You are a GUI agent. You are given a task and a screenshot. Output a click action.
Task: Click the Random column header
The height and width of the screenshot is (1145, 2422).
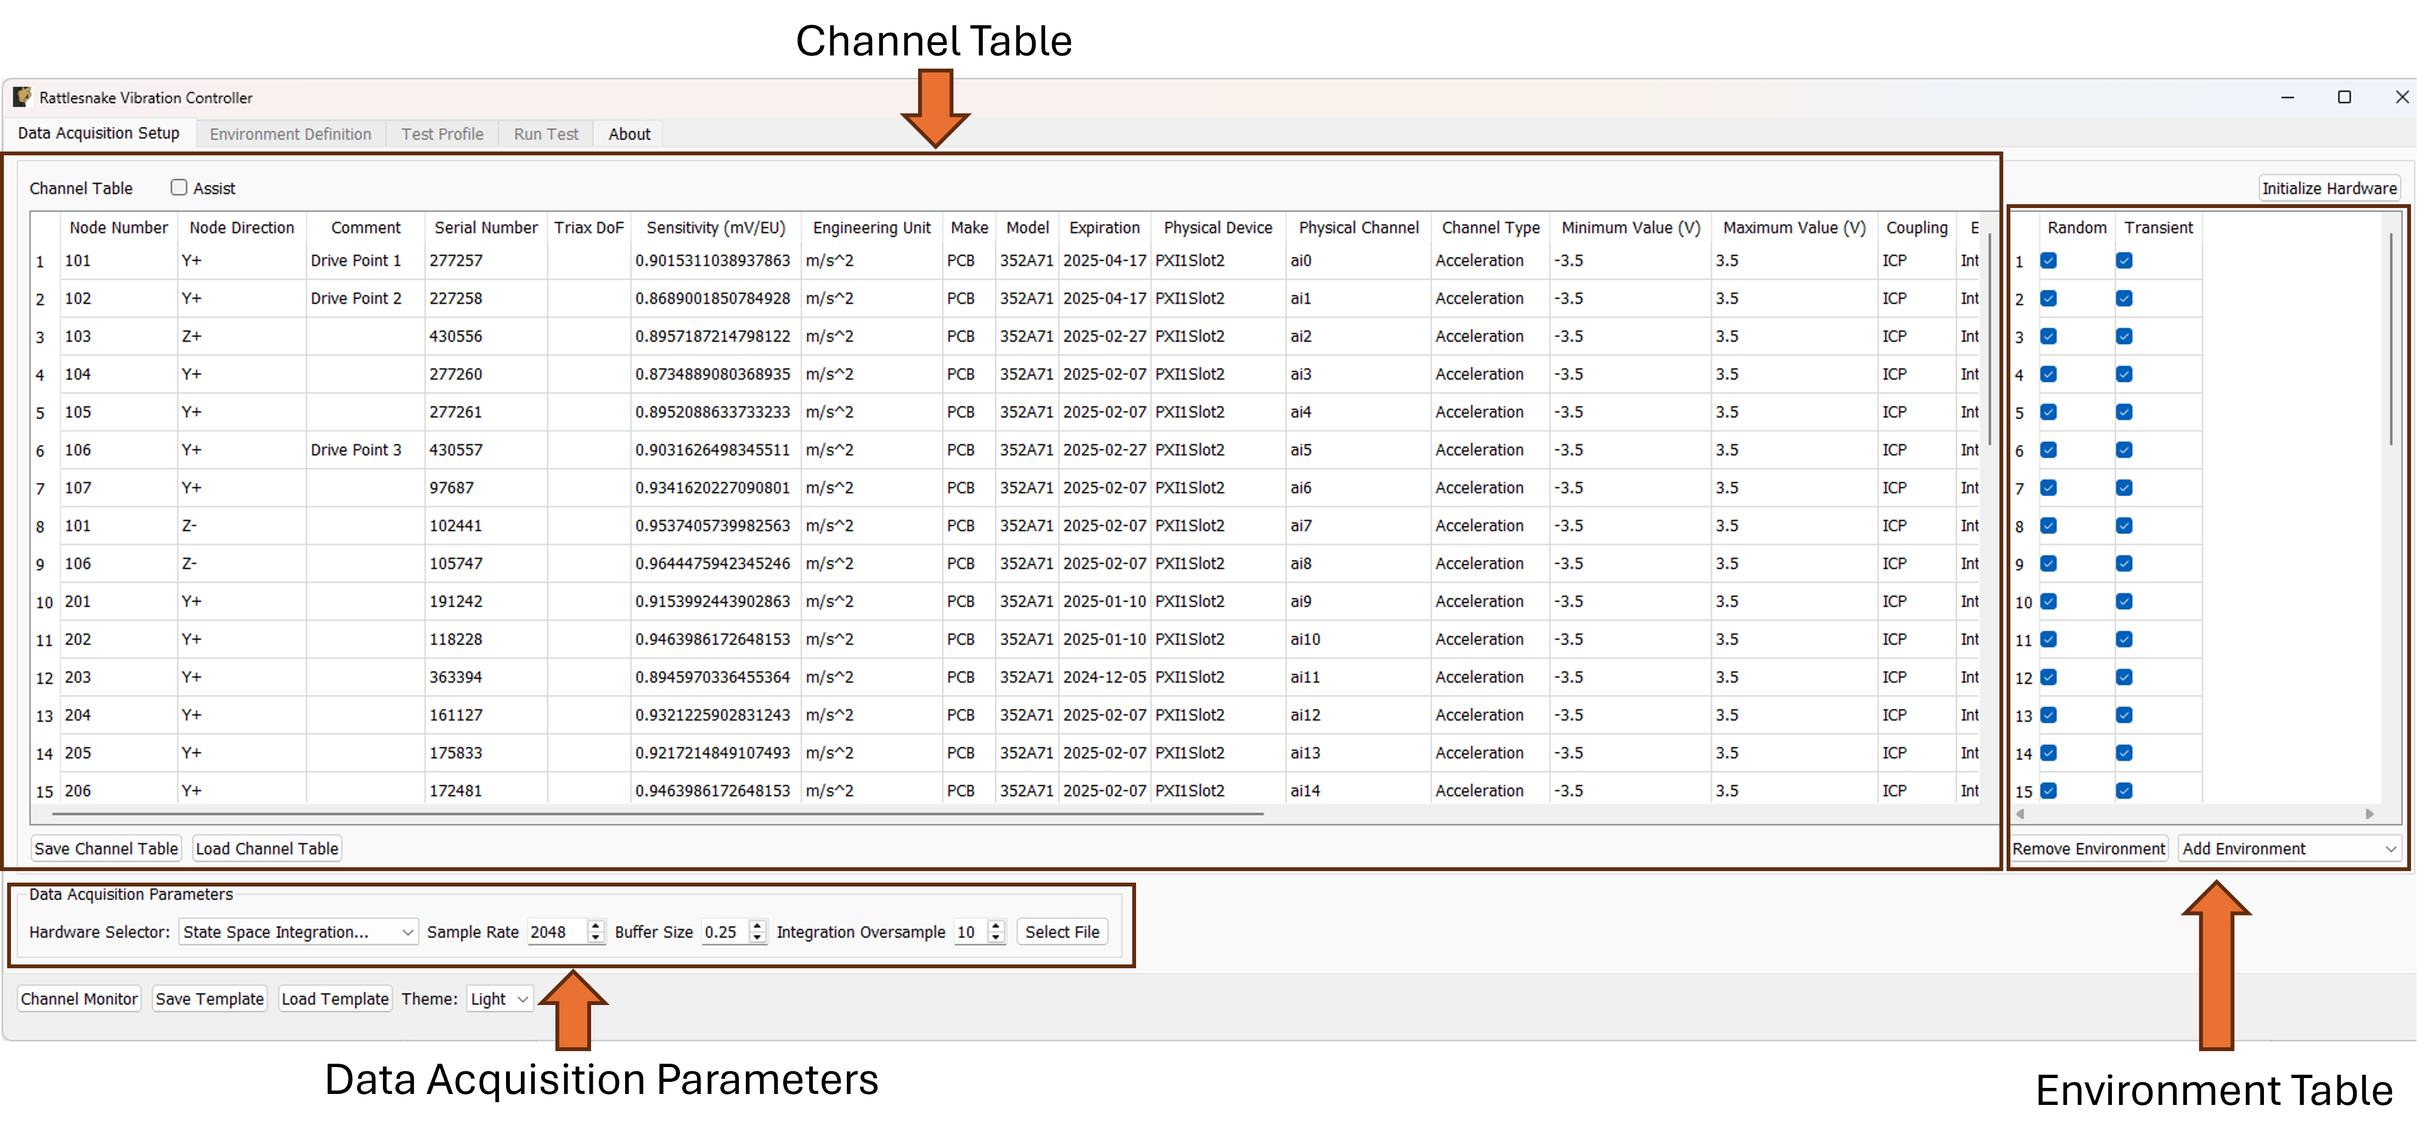click(x=2076, y=227)
